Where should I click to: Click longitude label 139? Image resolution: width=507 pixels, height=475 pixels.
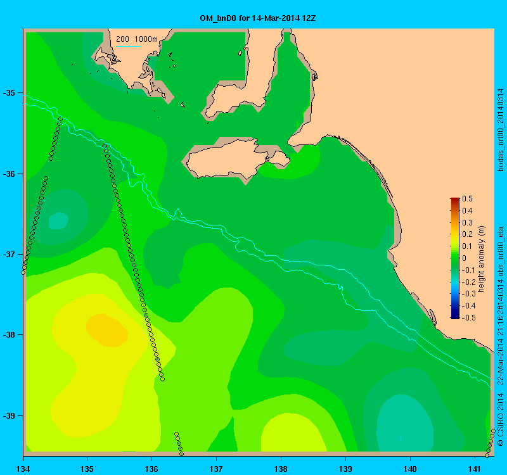[345, 469]
